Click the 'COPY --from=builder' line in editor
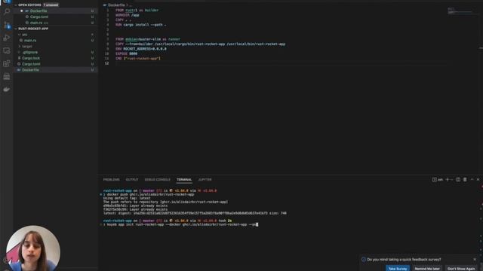The height and width of the screenshot is (271, 483). coord(200,44)
